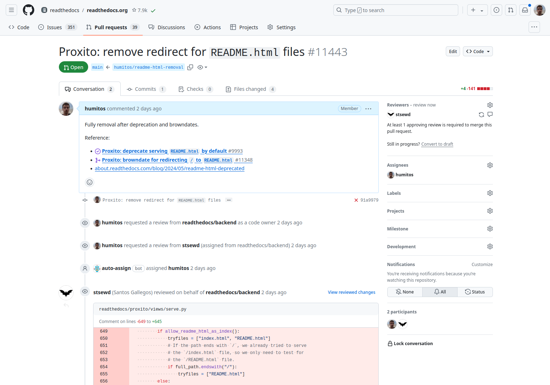Viewport: 550px width, 385px height.
Task: Open stsewd participant avatar
Action: [403, 324]
